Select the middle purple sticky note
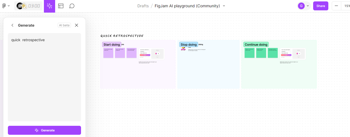The image size is (350, 137). pyautogui.click(x=120, y=53)
